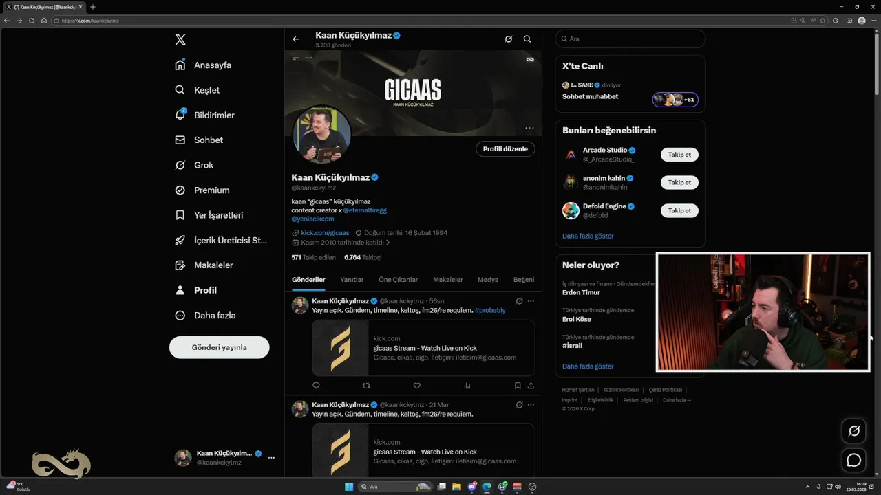Click Grok icon on 56sn post
The width and height of the screenshot is (881, 495).
pyautogui.click(x=519, y=301)
